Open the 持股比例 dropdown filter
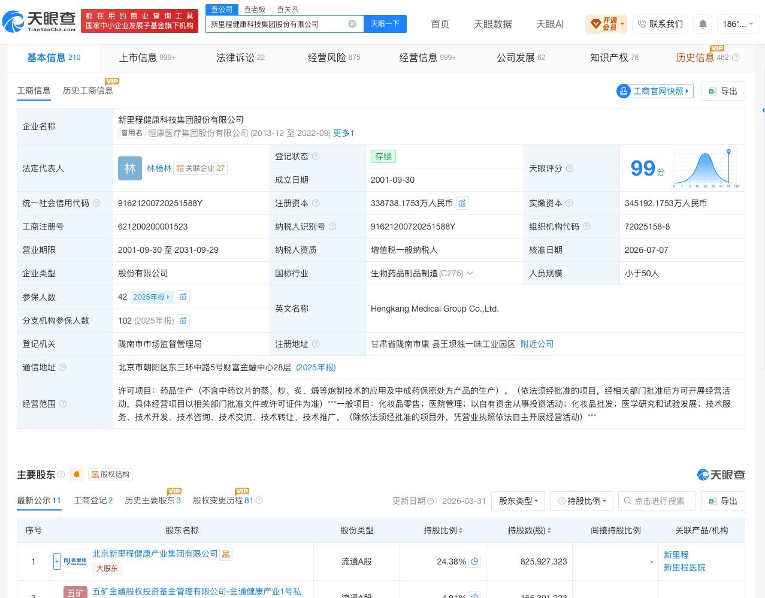The image size is (765, 598). click(582, 501)
